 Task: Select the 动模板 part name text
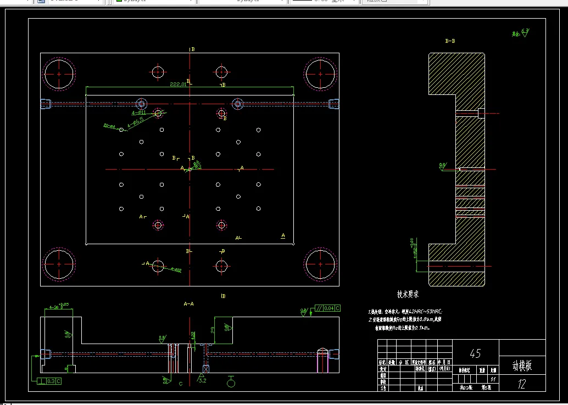pyautogui.click(x=522, y=366)
